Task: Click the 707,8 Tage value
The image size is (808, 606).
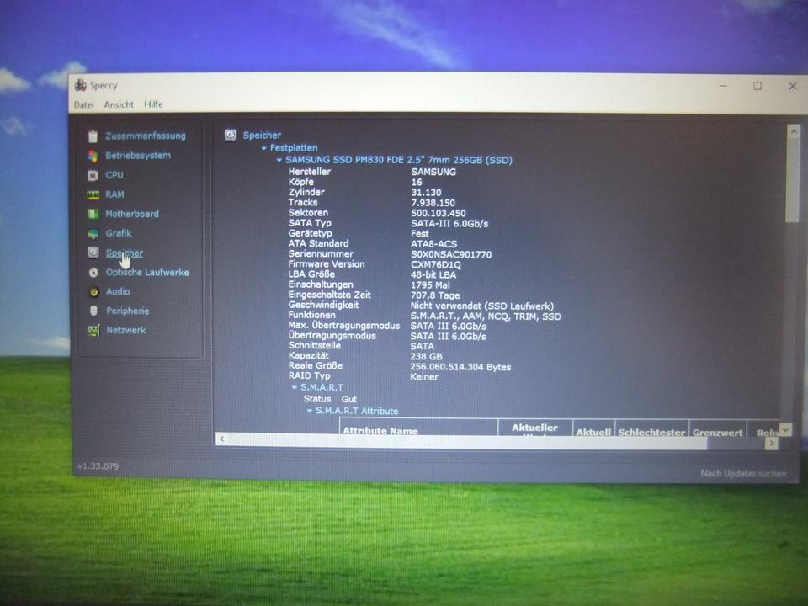Action: click(x=435, y=295)
